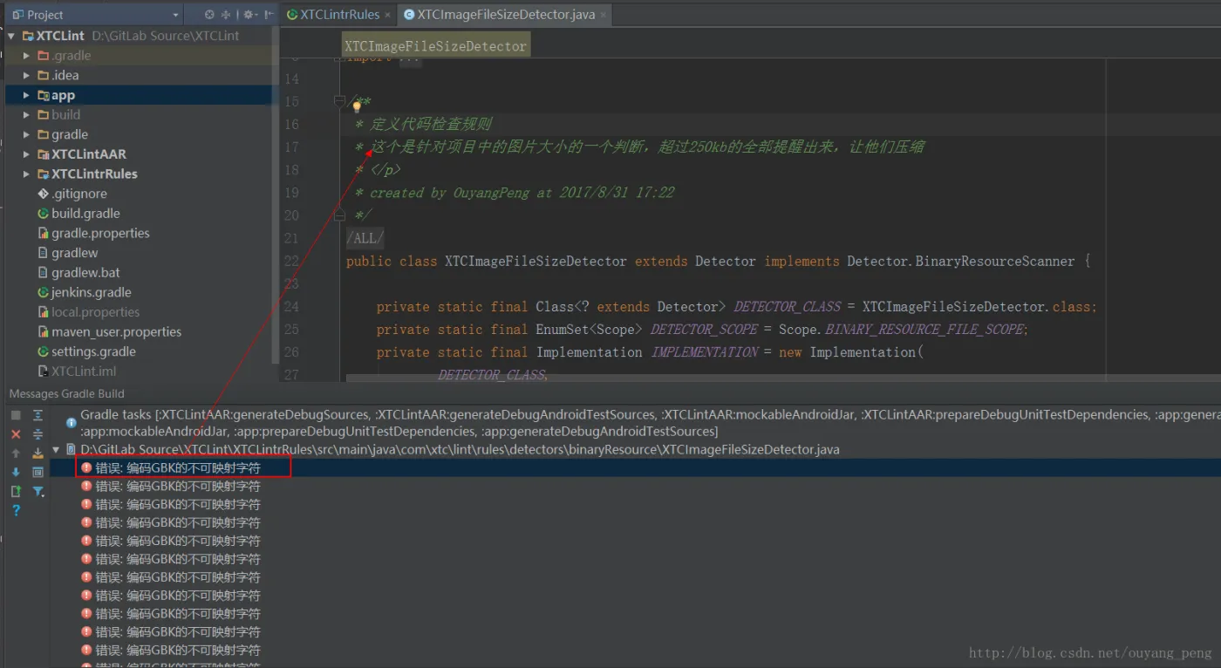Select XTCLint.iml file
1221x668 pixels.
coord(84,371)
